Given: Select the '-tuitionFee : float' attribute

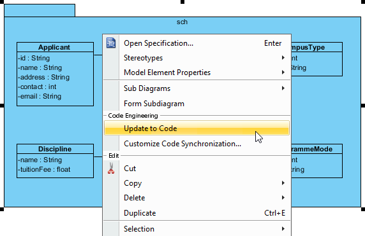Looking at the screenshot, I should pos(44,169).
